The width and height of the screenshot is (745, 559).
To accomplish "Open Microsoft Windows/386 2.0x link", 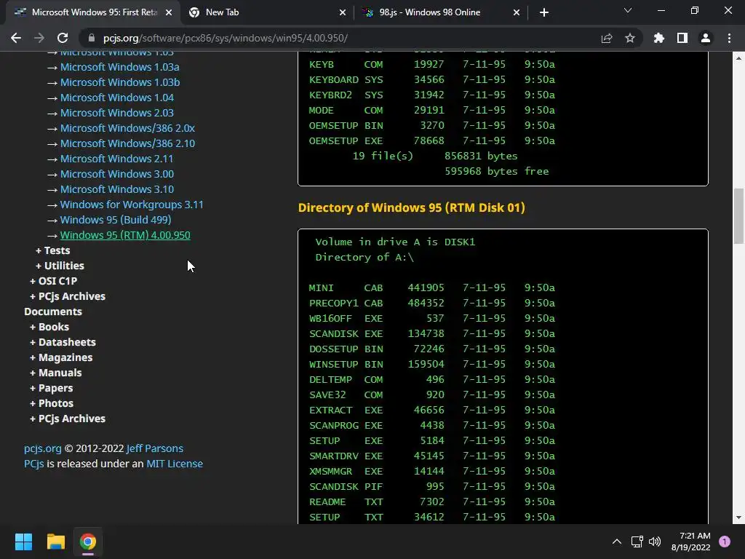I will pos(127,128).
